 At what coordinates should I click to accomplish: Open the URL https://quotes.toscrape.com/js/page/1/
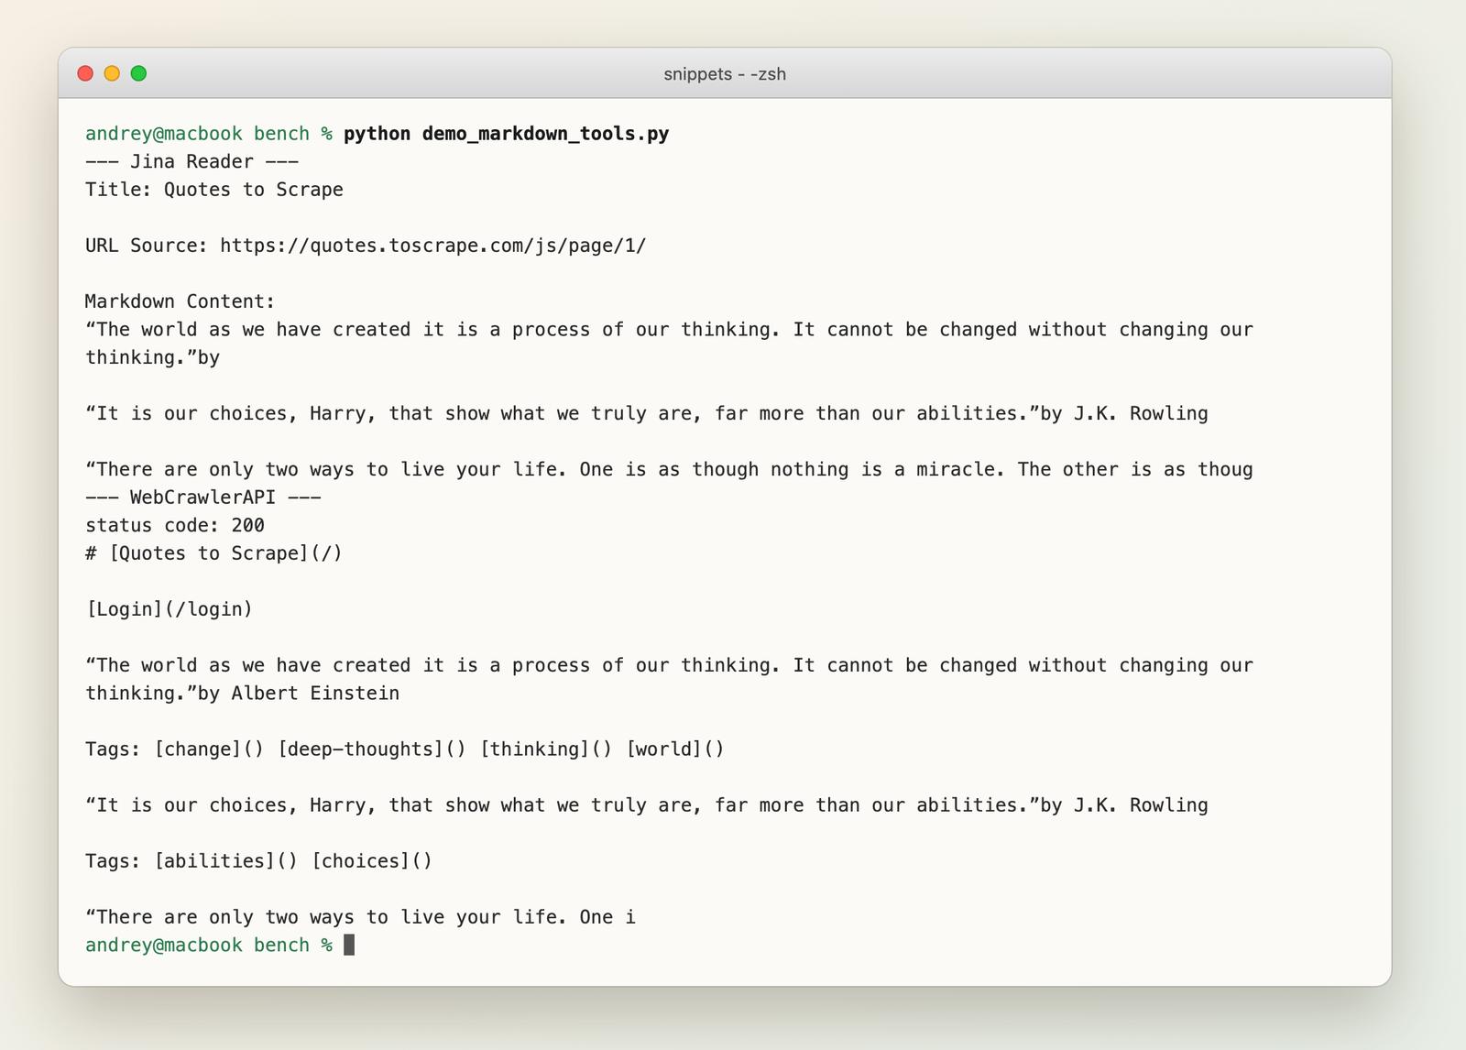pyautogui.click(x=433, y=246)
